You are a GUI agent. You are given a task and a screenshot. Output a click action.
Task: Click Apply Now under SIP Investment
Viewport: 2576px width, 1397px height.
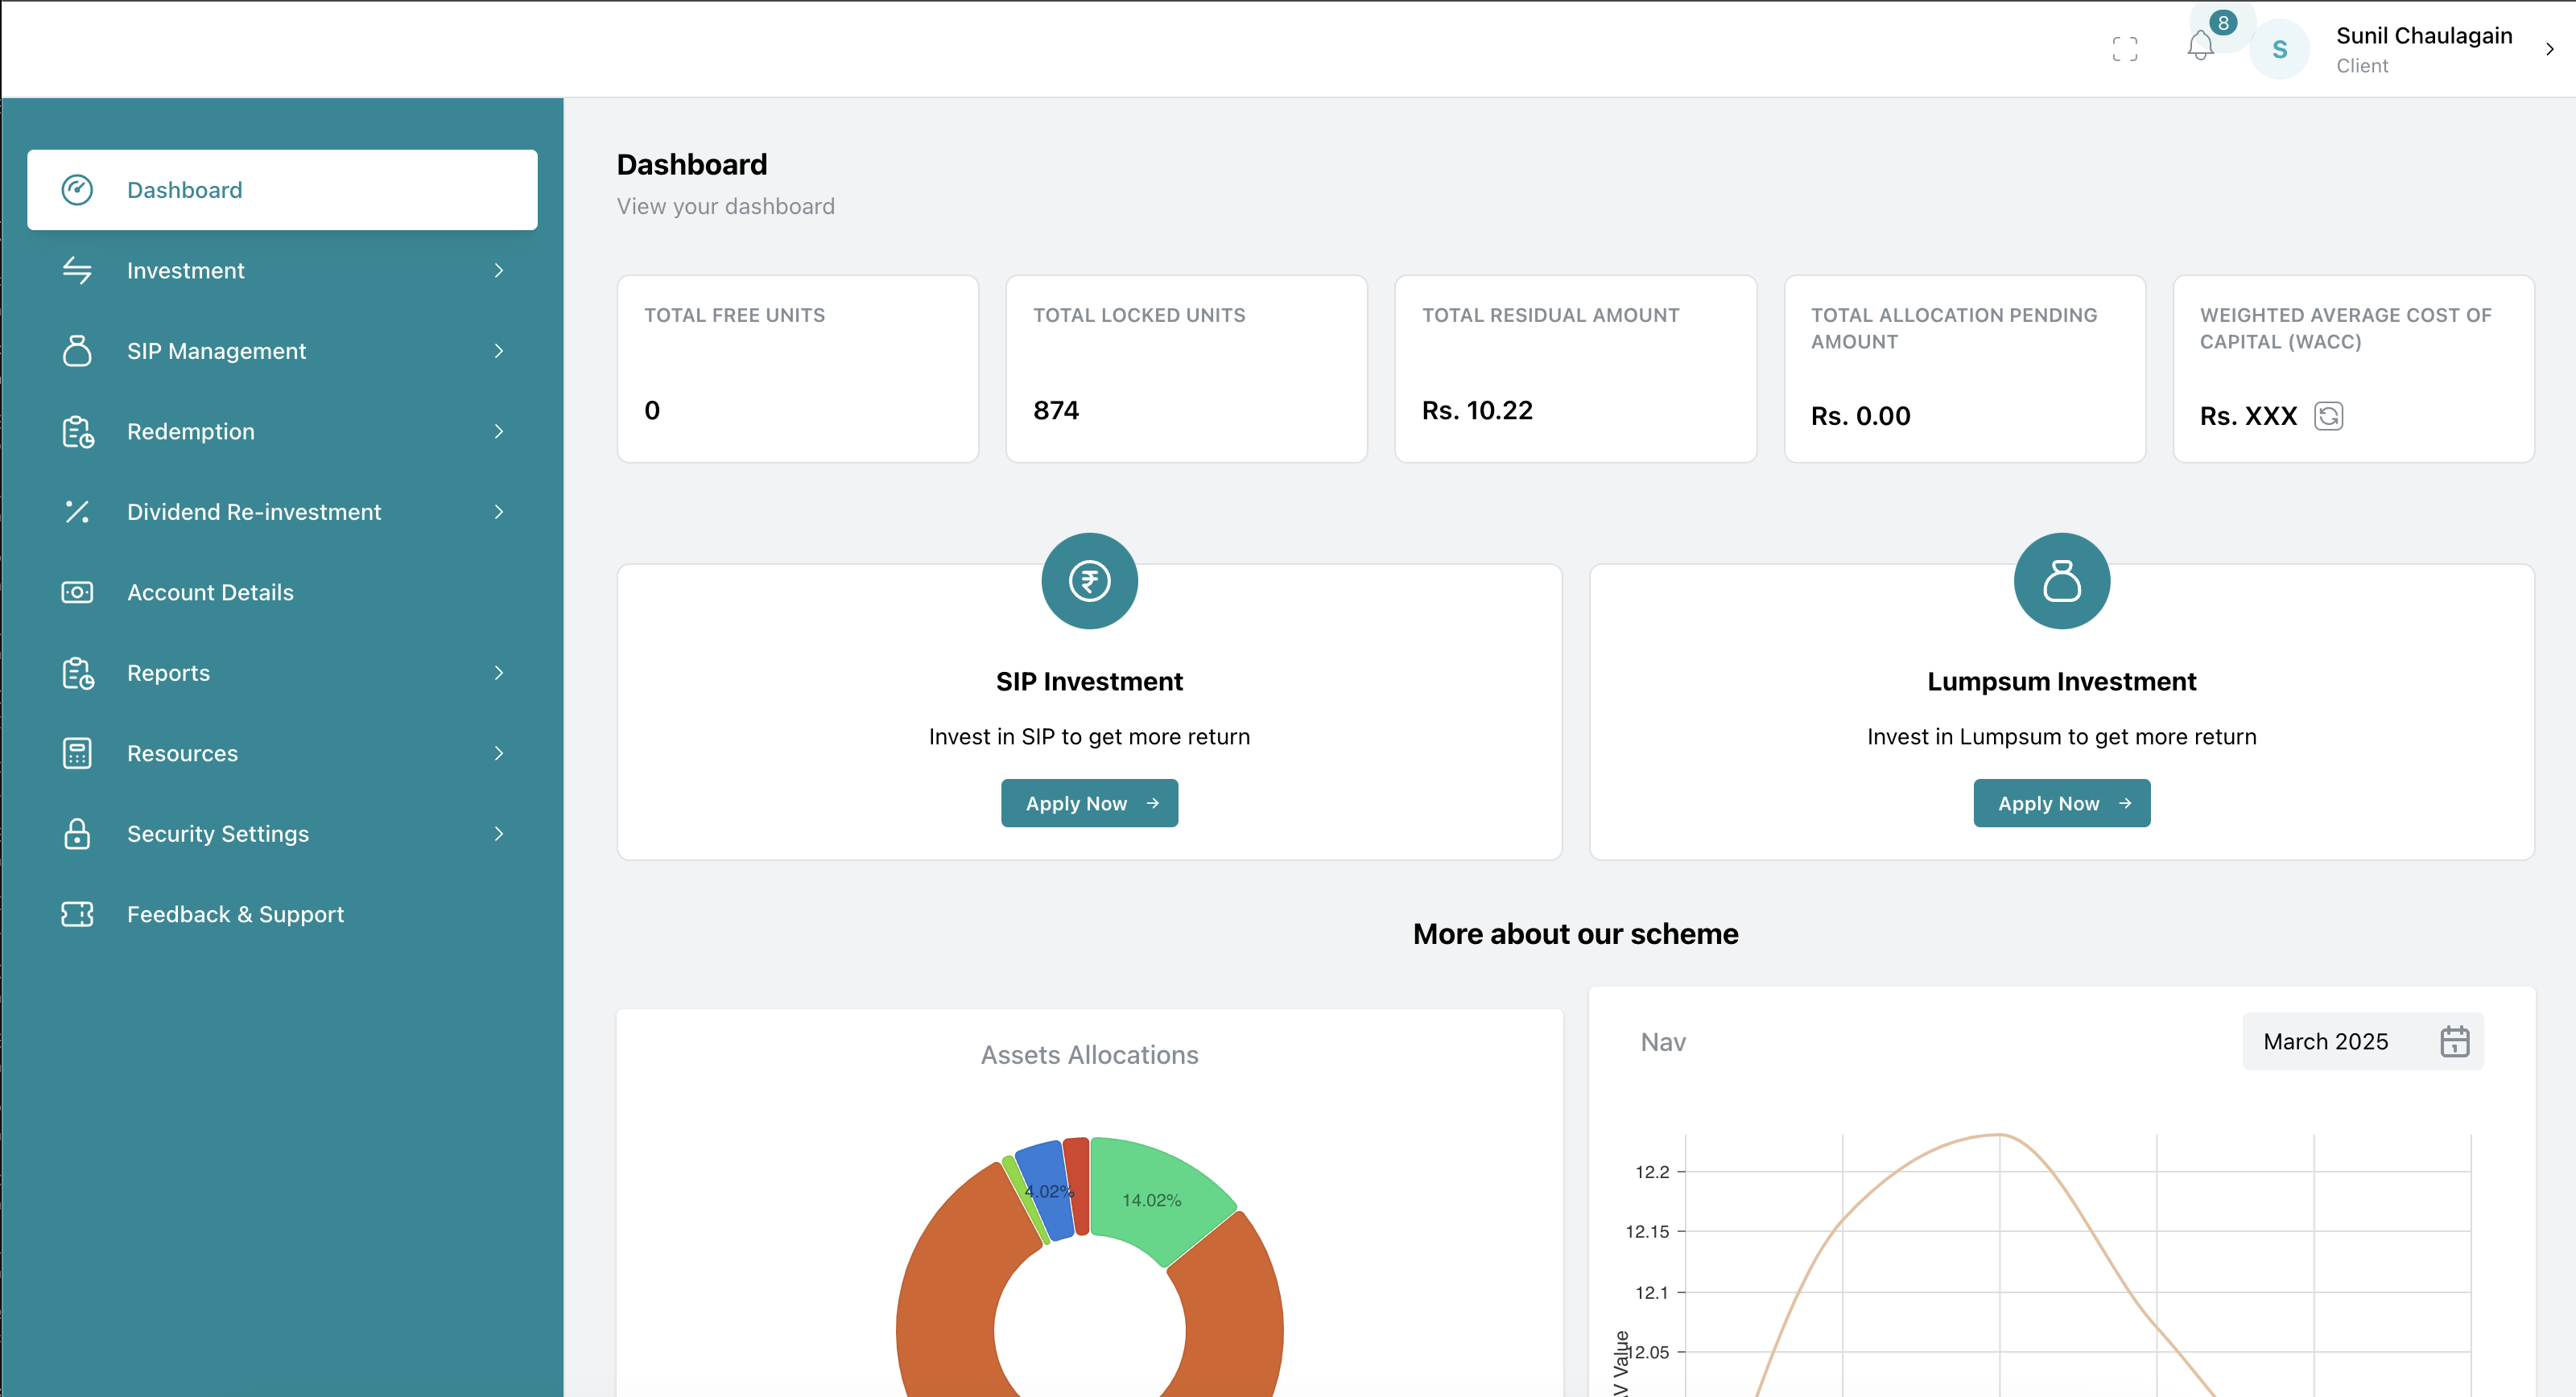pos(1089,803)
